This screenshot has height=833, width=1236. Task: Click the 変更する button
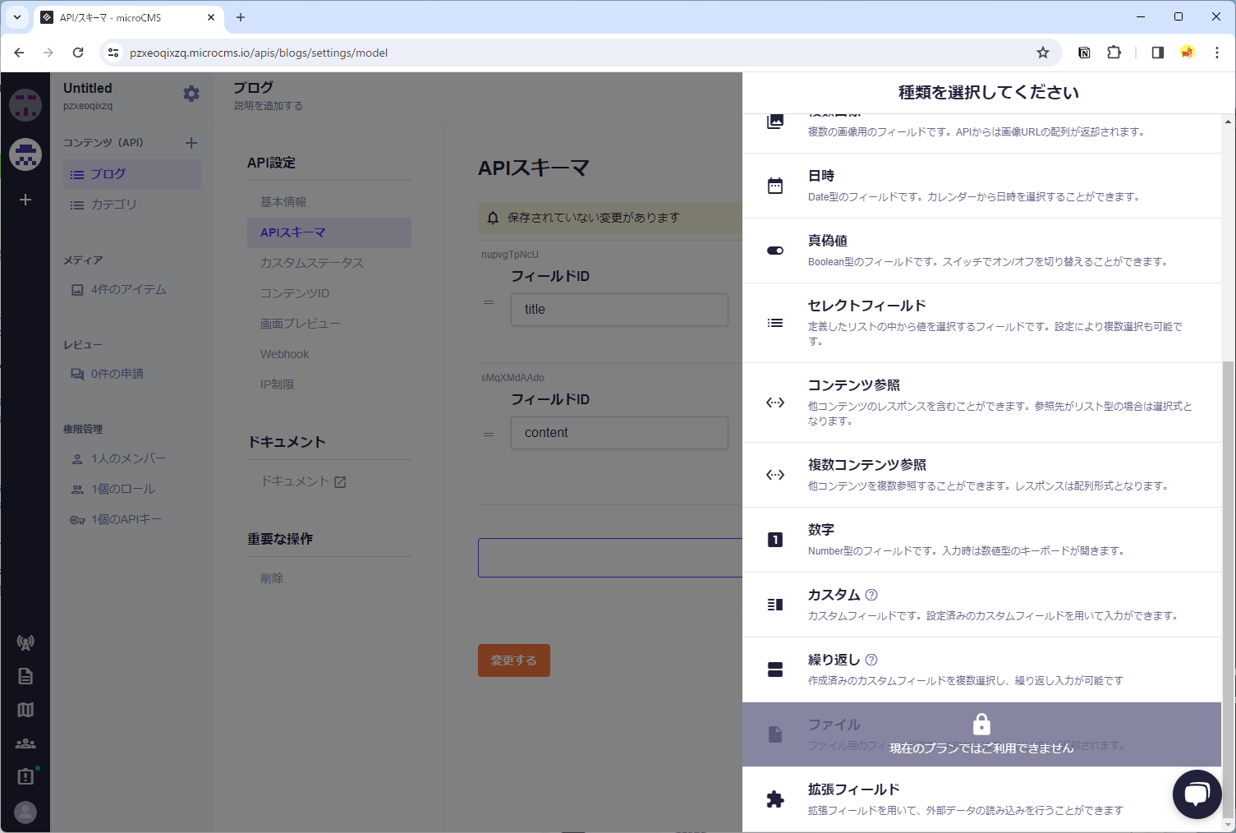pos(514,660)
